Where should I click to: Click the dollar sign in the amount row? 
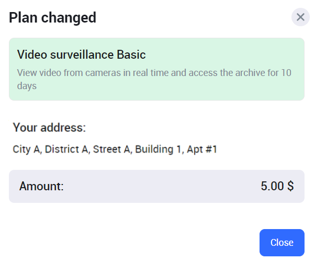point(290,186)
